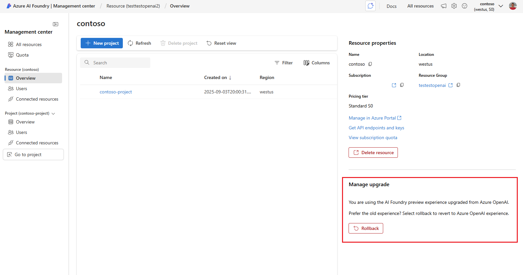Image resolution: width=523 pixels, height=275 pixels.
Task: Copy the subscription ID
Action: (x=402, y=85)
